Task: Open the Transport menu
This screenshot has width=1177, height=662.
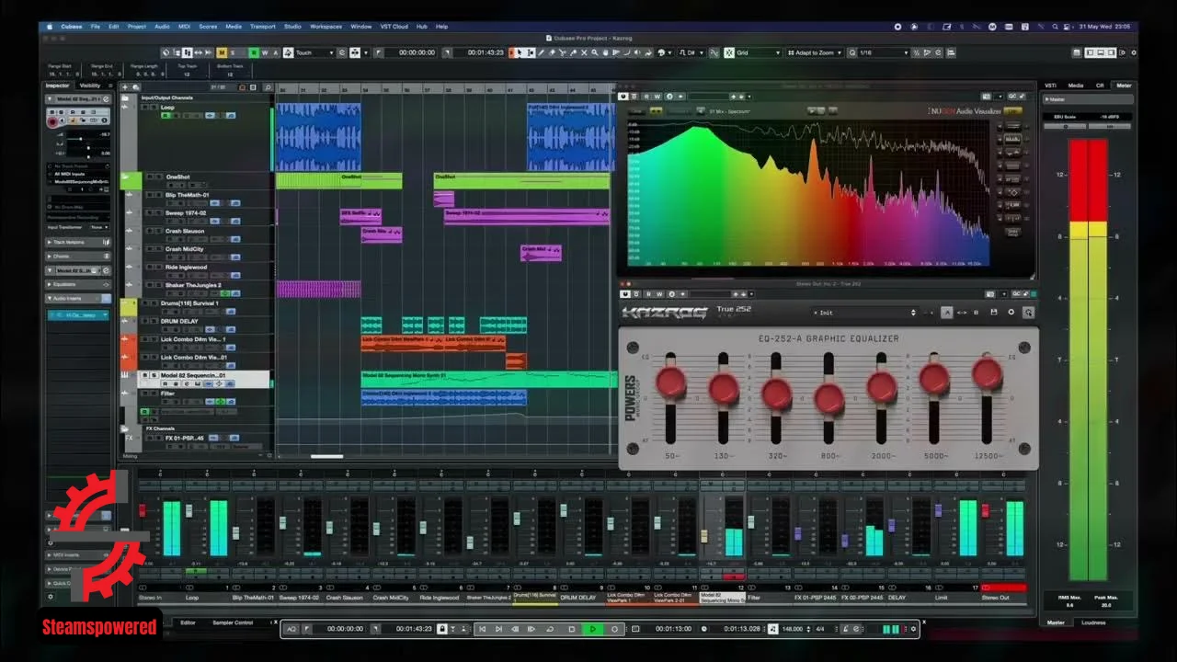Action: [x=263, y=27]
